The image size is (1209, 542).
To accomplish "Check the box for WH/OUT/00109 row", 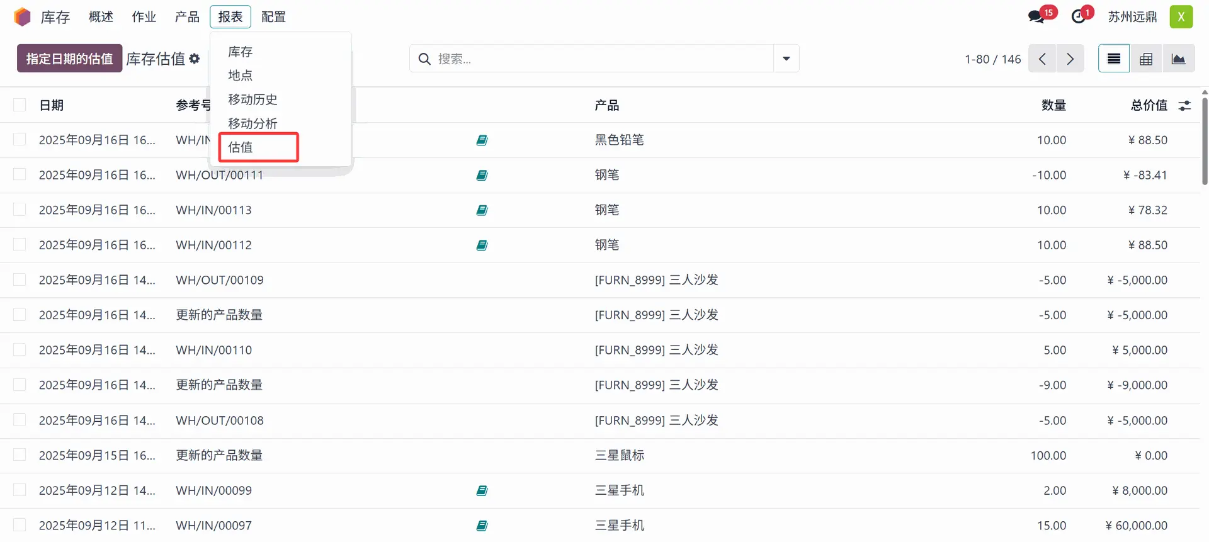I will click(x=20, y=279).
